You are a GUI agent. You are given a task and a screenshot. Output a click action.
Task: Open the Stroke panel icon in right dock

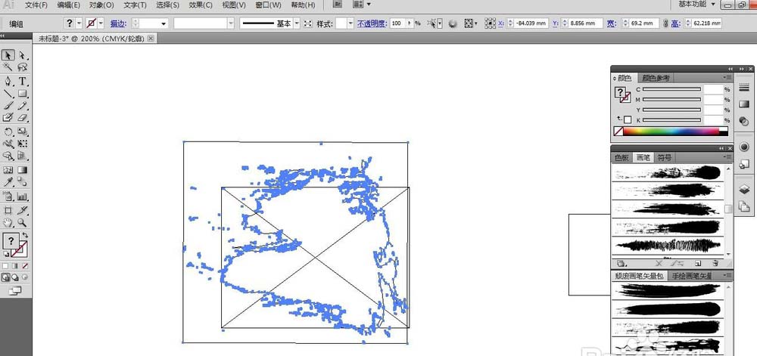[744, 87]
